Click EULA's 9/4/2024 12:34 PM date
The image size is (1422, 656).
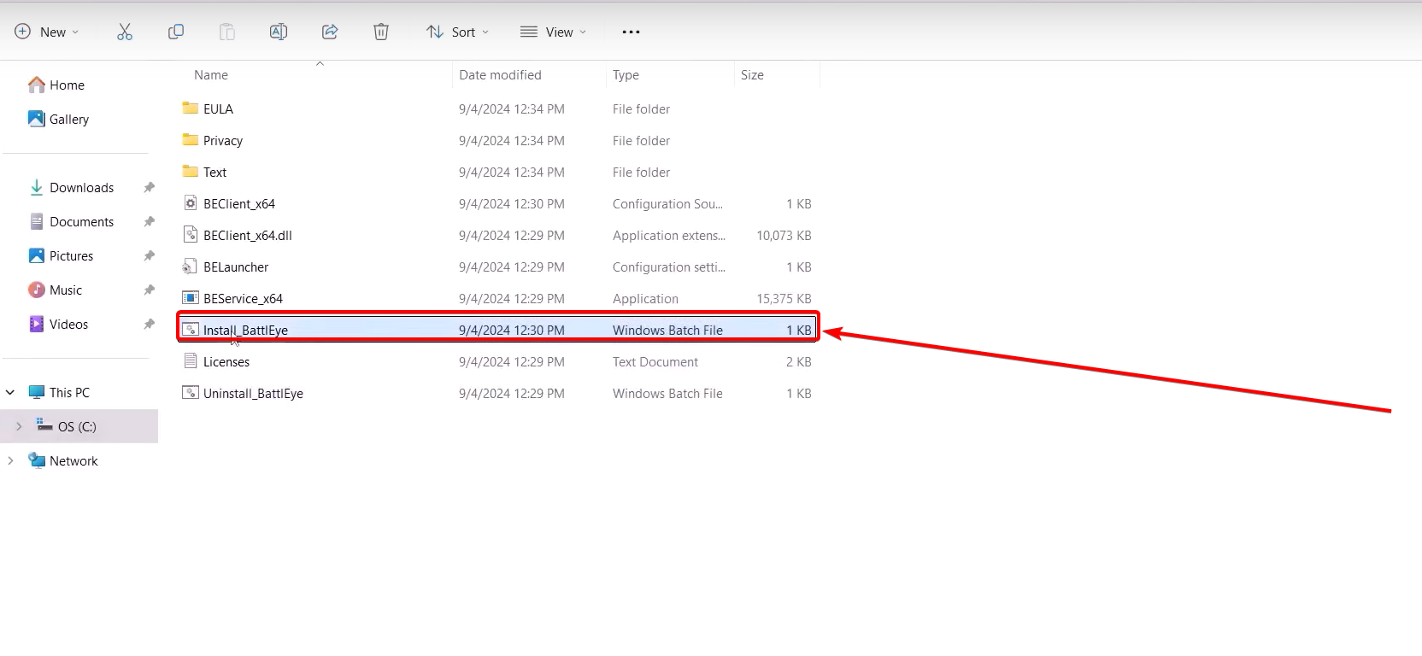511,108
